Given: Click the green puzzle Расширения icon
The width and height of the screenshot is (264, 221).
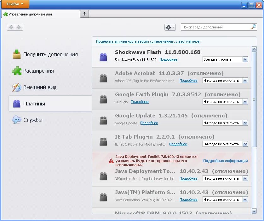Looking at the screenshot, I should pos(17,70).
